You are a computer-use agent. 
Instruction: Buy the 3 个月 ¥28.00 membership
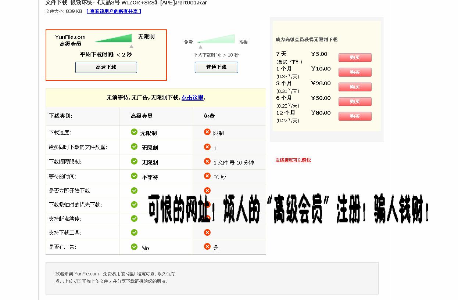point(355,87)
